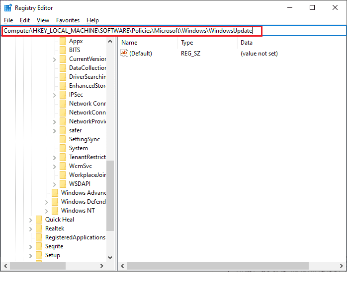Expand the Realtek key
The image size is (347, 283).
pyautogui.click(x=30, y=229)
